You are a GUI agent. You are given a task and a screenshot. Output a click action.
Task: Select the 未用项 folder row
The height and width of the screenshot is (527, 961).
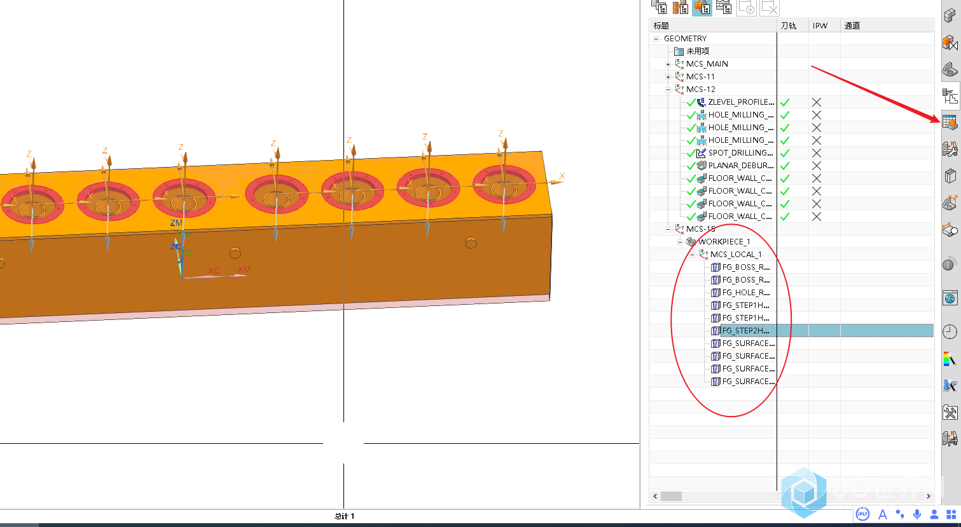click(x=698, y=51)
